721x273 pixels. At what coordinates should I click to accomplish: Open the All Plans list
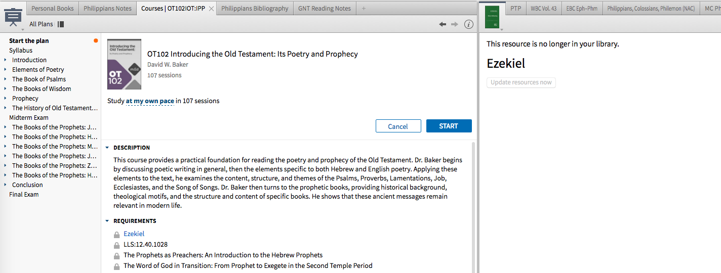(41, 24)
